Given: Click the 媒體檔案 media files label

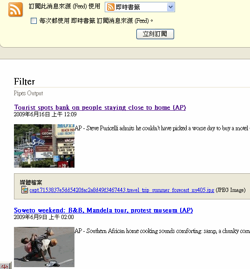Looking at the screenshot, I should [31, 182].
